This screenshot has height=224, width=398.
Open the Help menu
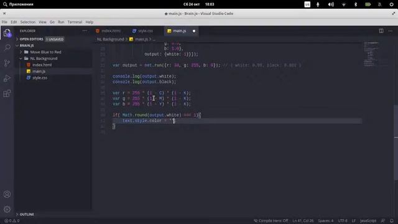90,22
